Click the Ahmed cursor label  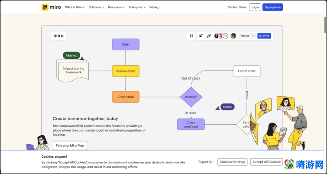pyautogui.click(x=72, y=55)
